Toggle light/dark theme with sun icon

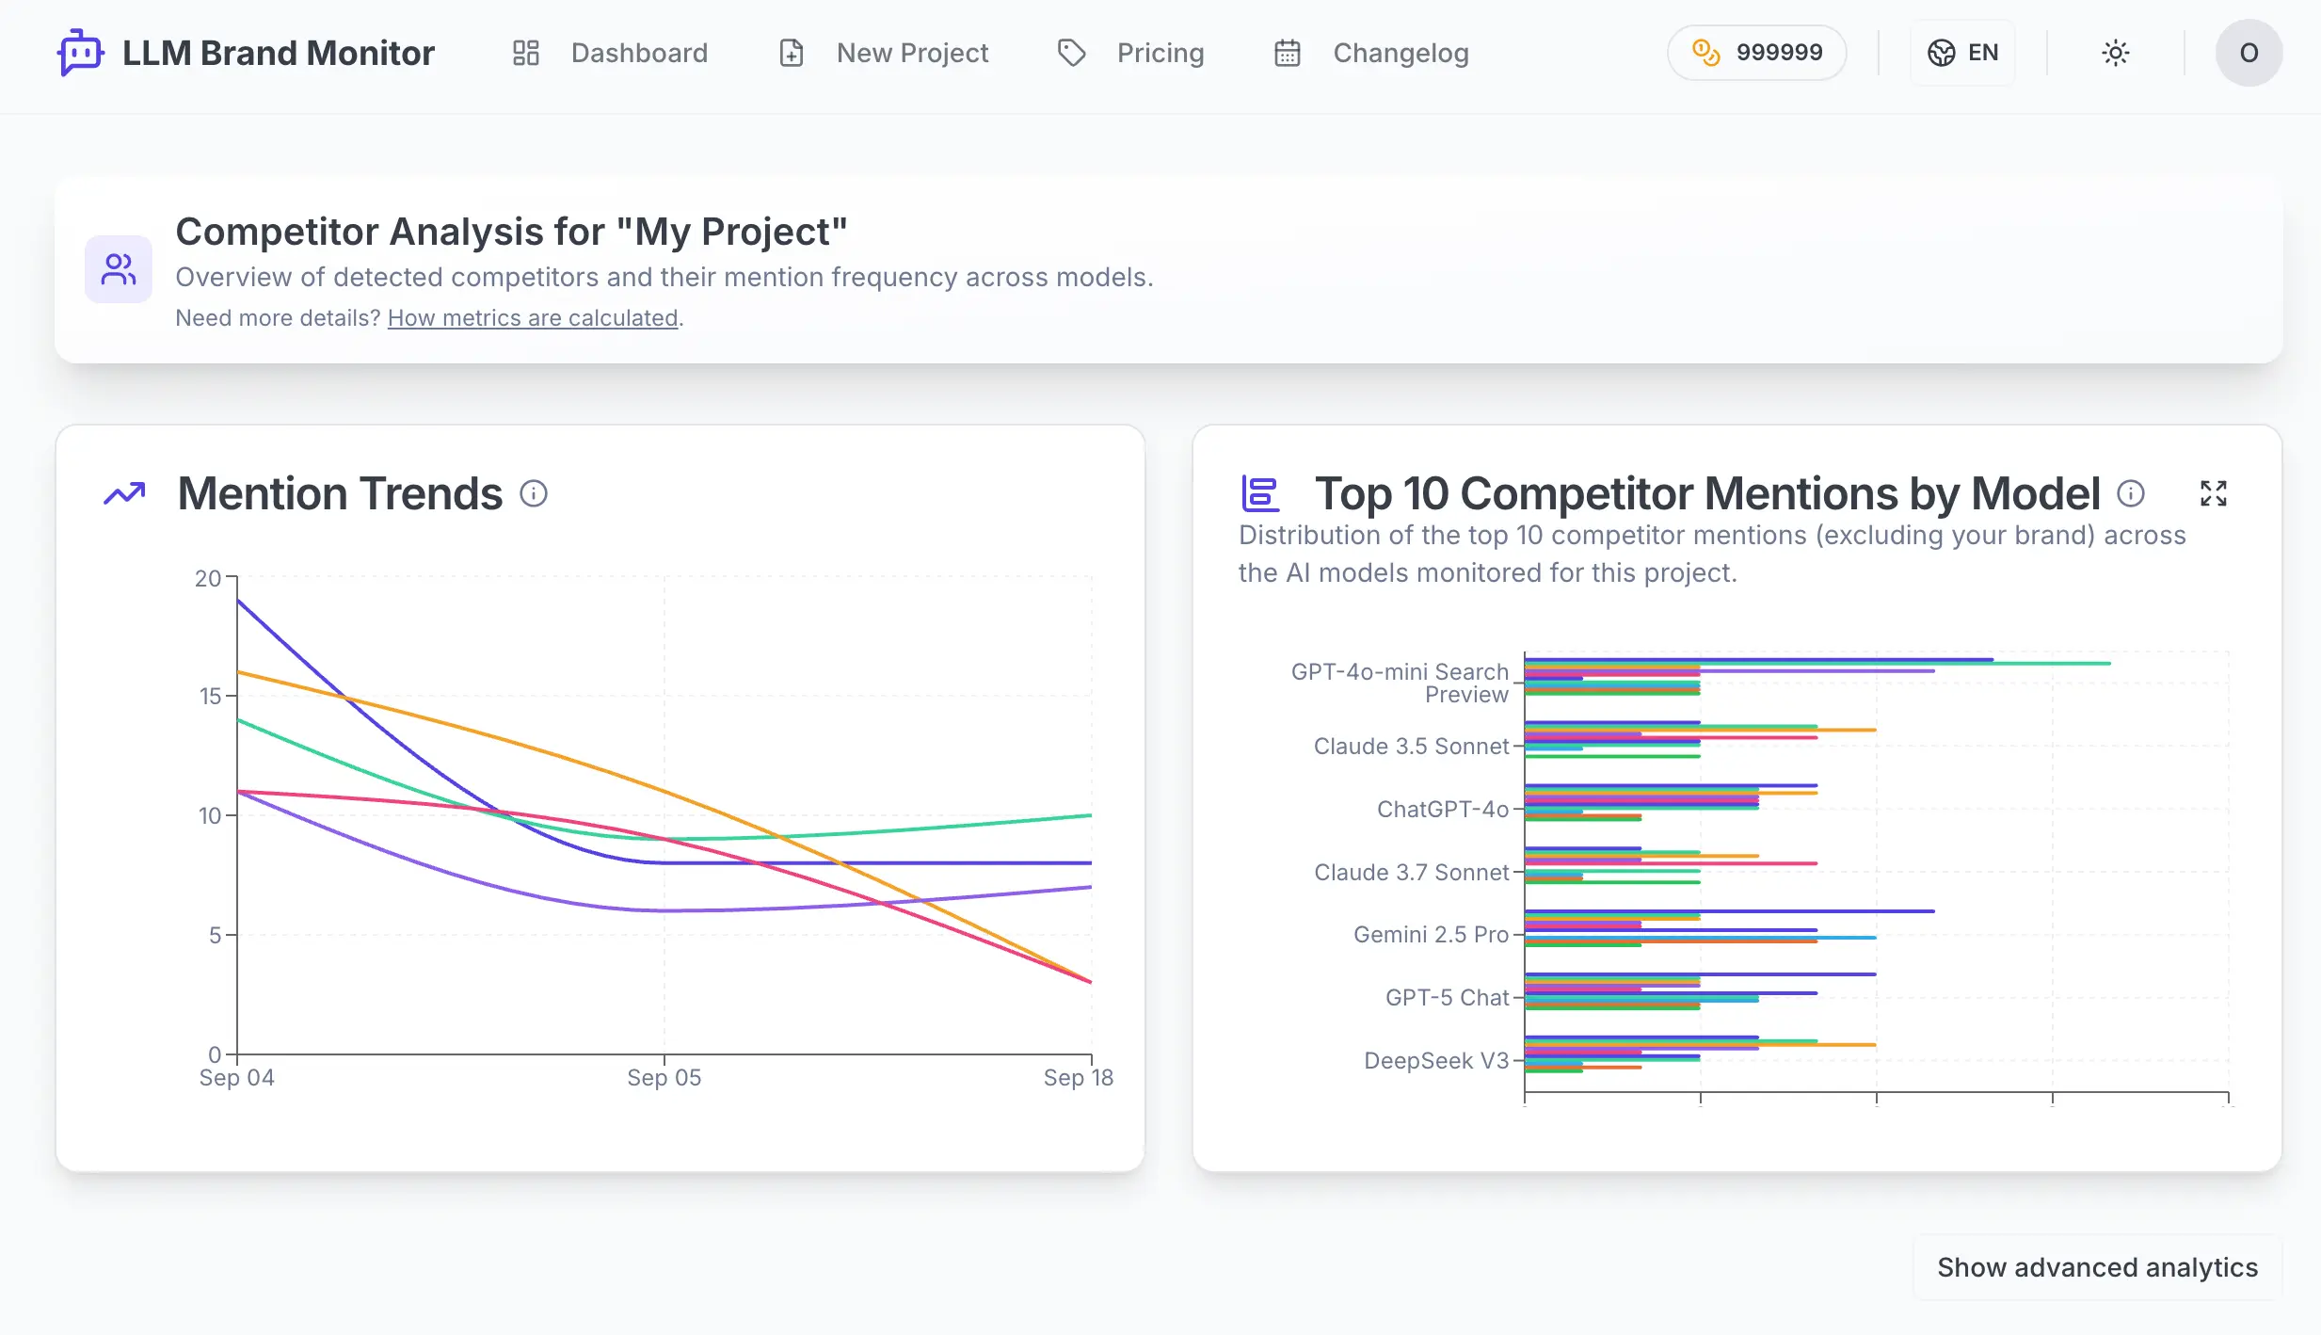click(x=2116, y=53)
